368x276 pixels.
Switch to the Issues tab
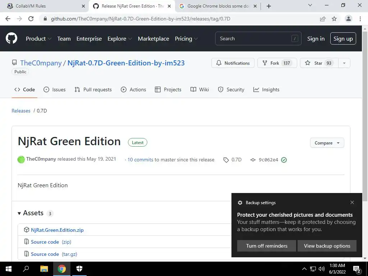click(55, 89)
